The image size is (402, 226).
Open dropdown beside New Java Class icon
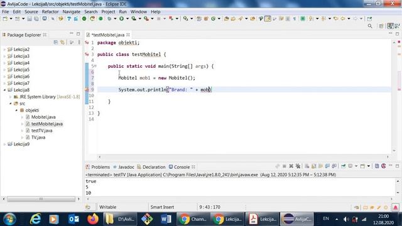point(219,19)
